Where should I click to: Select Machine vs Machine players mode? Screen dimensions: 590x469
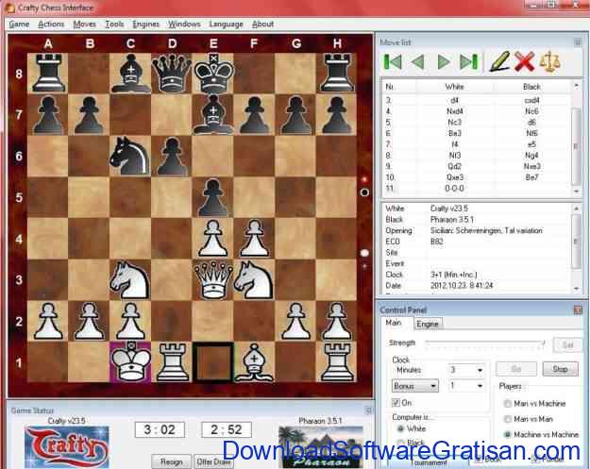pos(508,434)
